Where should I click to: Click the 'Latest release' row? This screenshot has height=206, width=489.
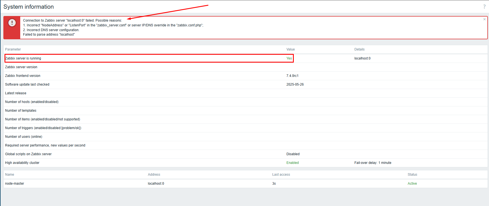[x=245, y=93]
